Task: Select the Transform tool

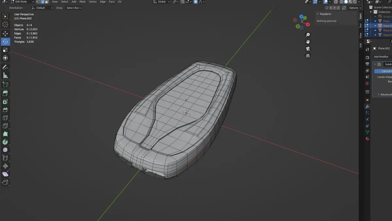Action: pos(5,58)
